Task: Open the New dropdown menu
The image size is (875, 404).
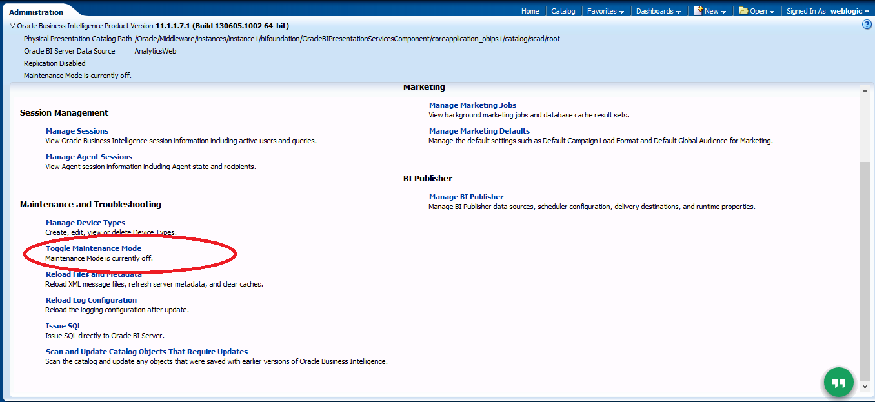Action: pos(710,11)
